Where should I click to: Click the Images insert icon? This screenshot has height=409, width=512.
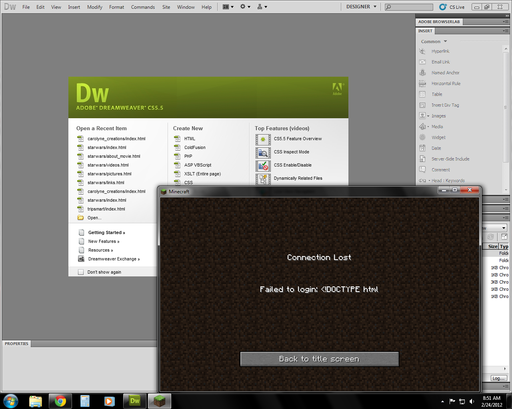tap(422, 116)
